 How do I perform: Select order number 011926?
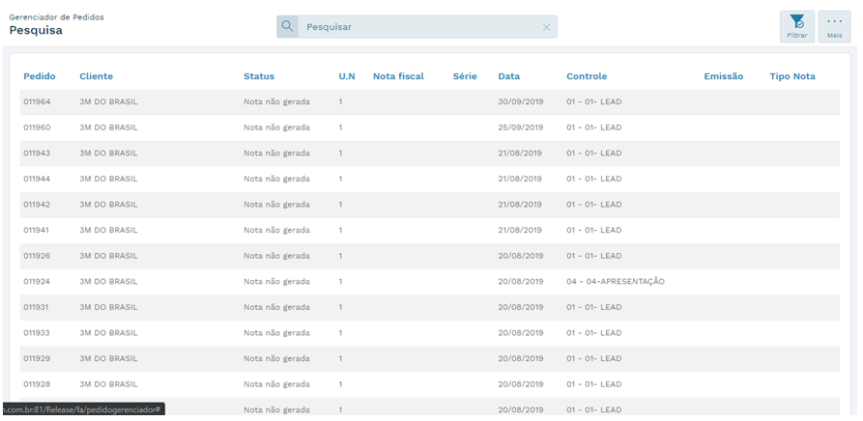[x=37, y=256]
